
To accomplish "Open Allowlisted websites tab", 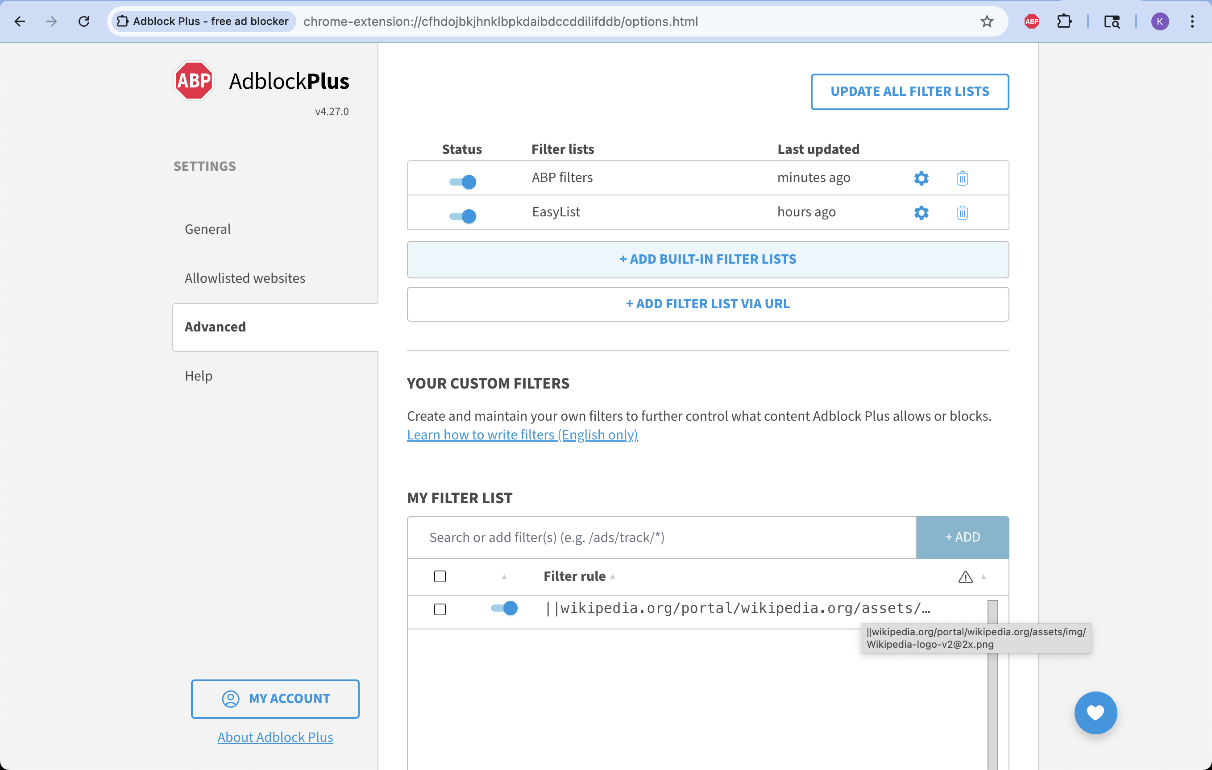I will (245, 278).
